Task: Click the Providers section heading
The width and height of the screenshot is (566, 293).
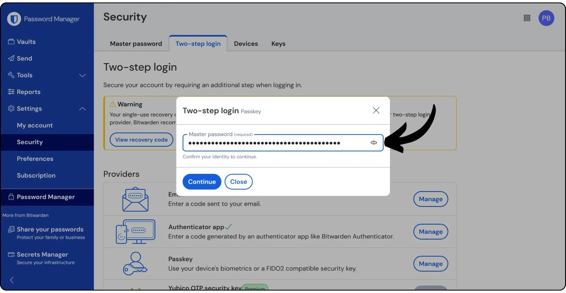Action: [x=121, y=174]
